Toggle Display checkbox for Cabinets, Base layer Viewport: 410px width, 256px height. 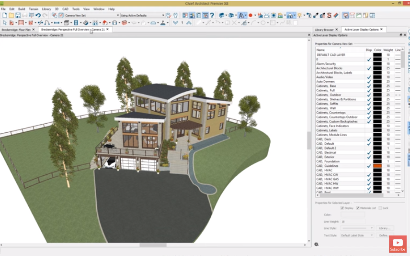[x=369, y=86]
